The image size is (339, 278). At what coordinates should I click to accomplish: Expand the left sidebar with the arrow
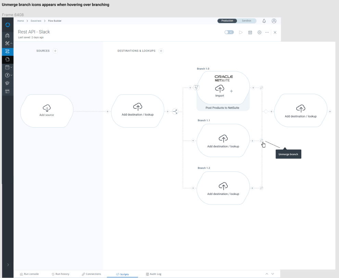pyautogui.click(x=8, y=265)
